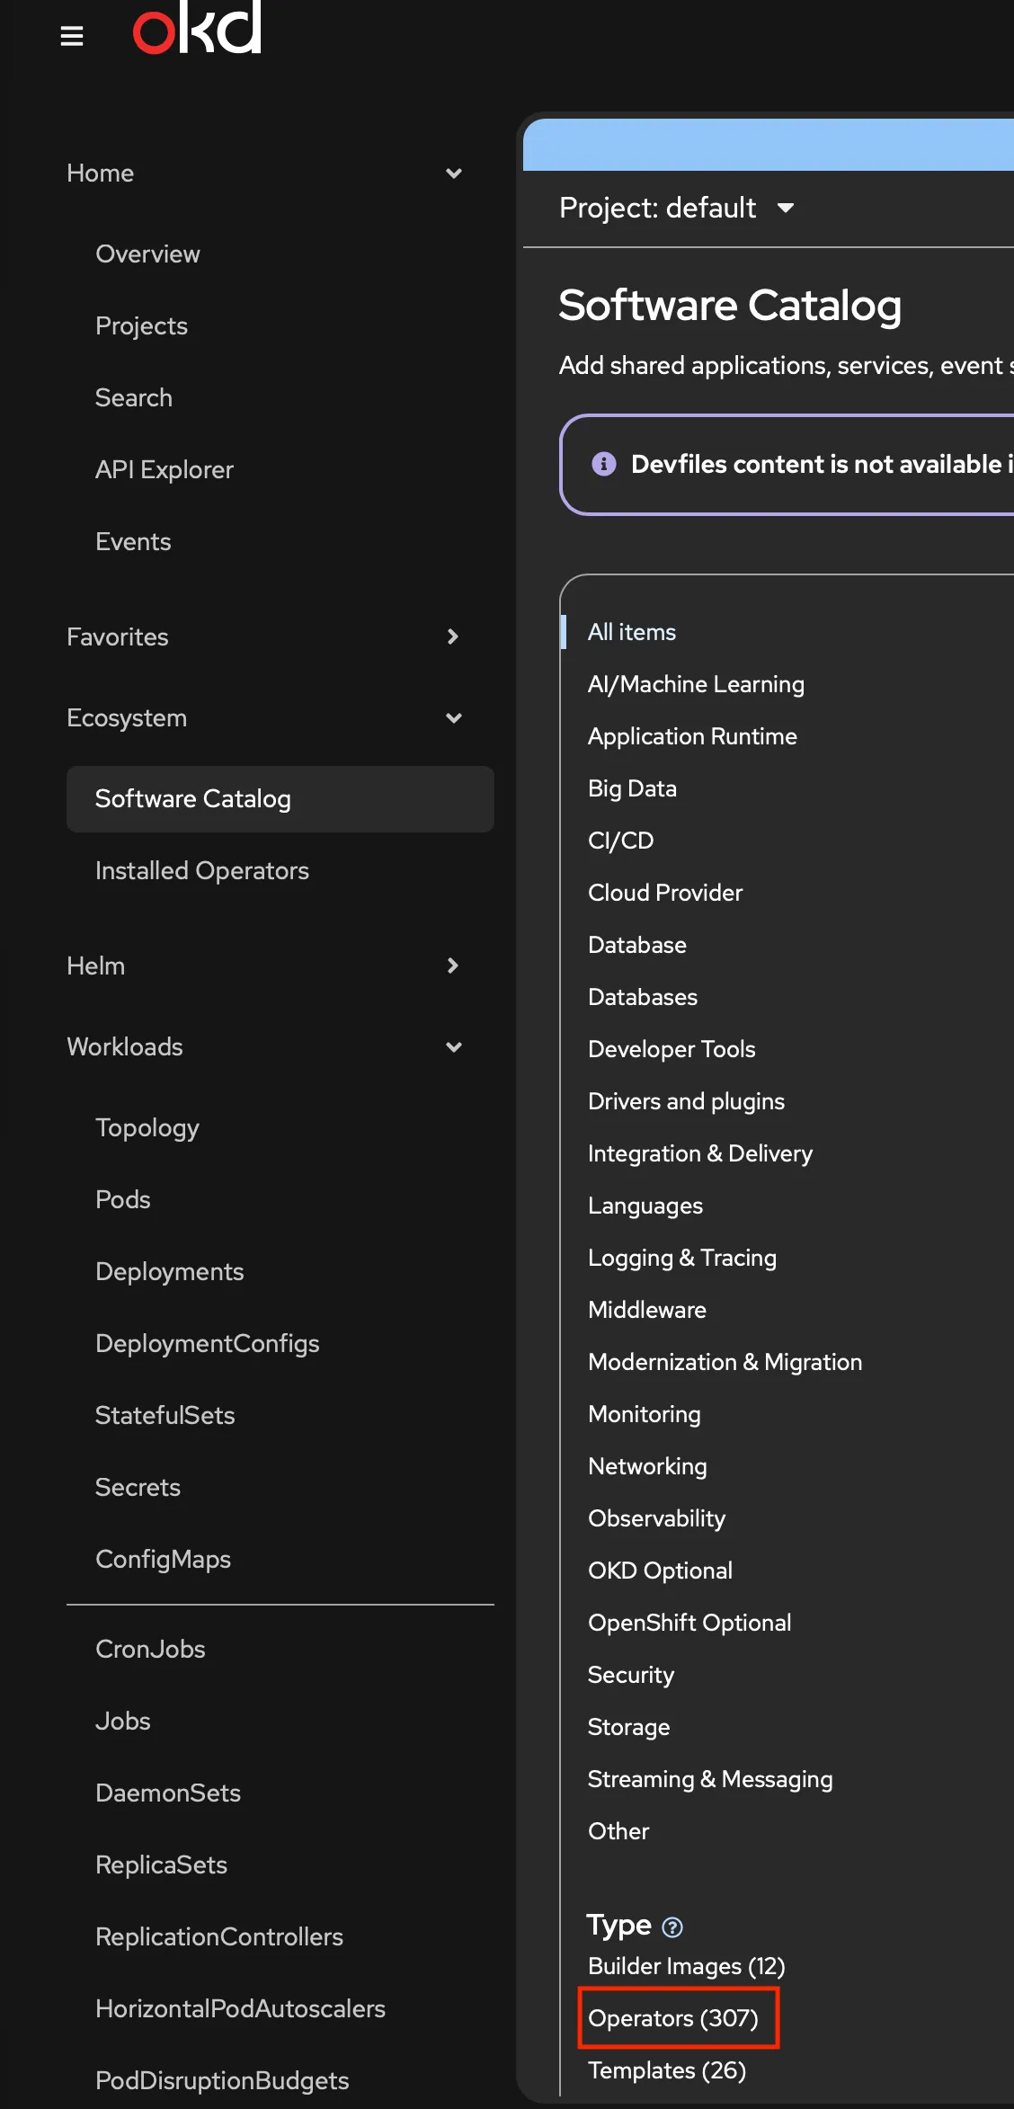Viewport: 1014px width, 2109px height.
Task: Select Templates (26) type filter
Action: (667, 2070)
